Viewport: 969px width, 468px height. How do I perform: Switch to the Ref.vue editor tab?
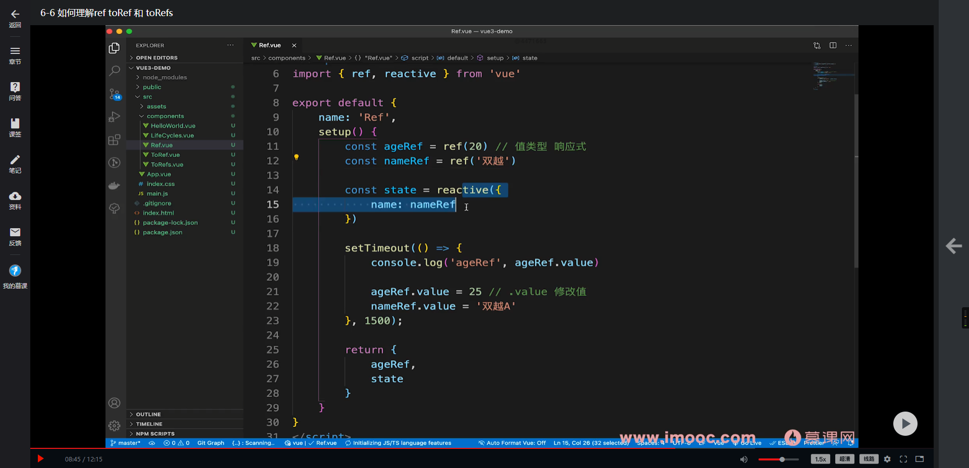270,45
